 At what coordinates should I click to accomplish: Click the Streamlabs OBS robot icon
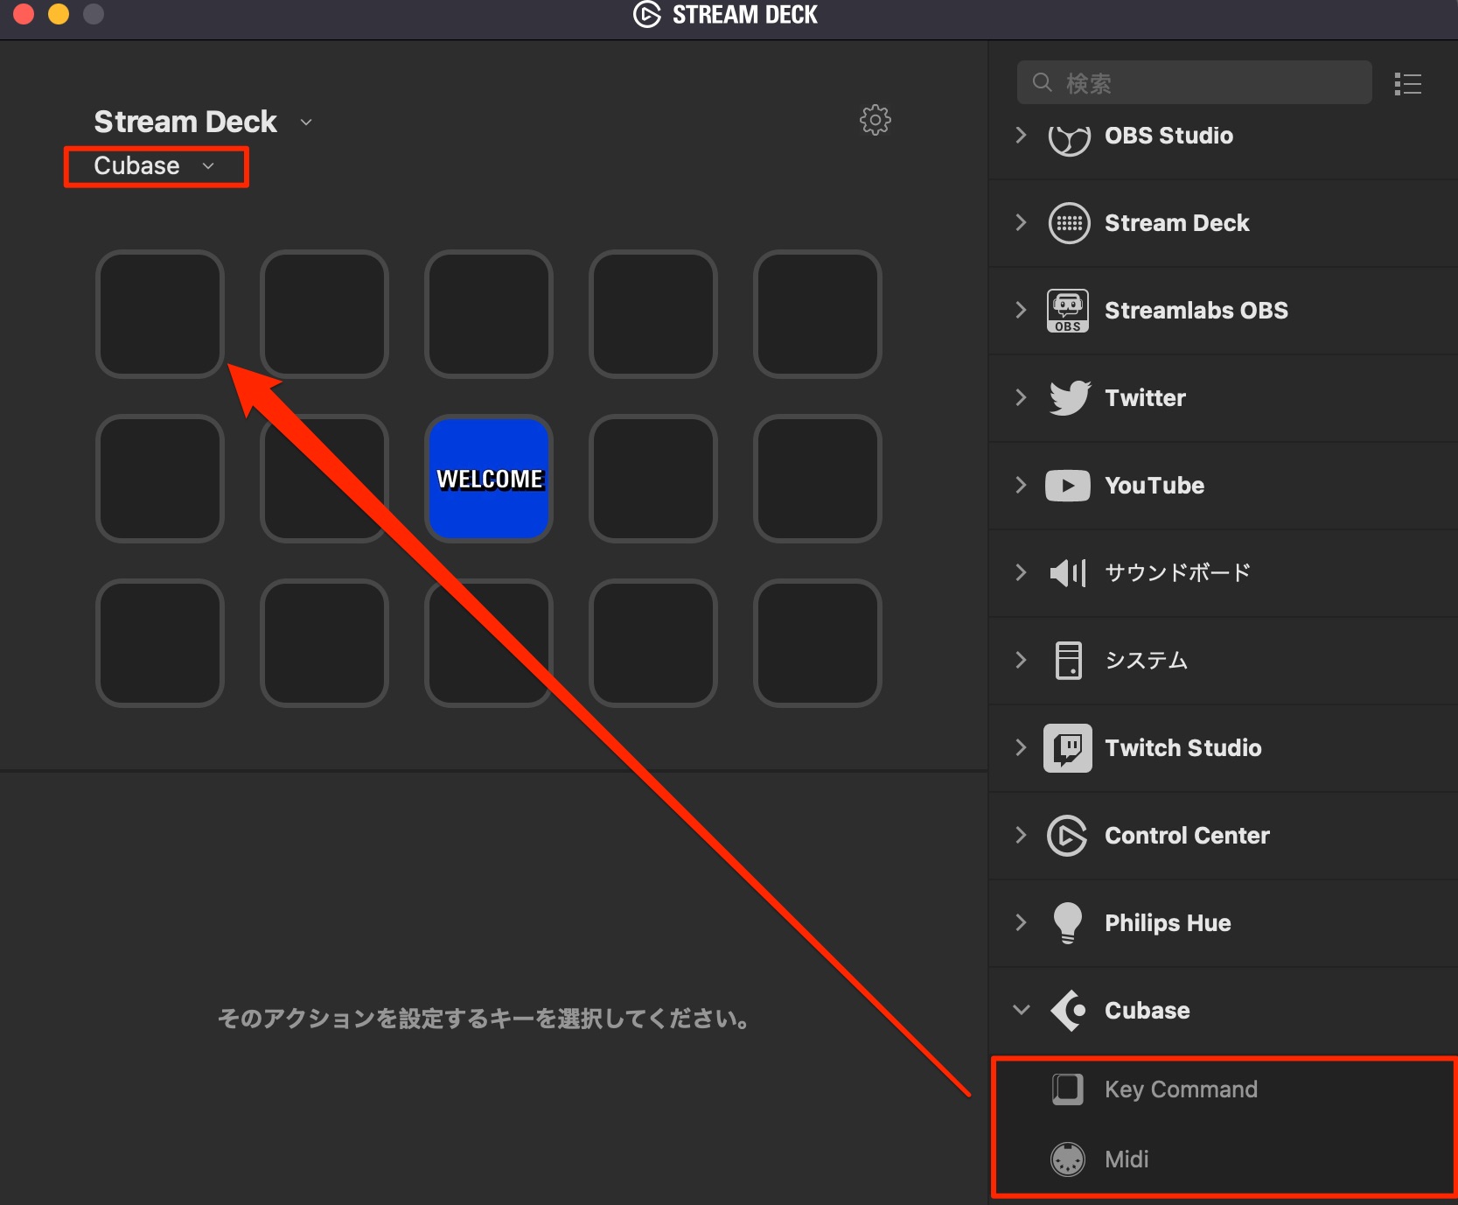point(1068,311)
